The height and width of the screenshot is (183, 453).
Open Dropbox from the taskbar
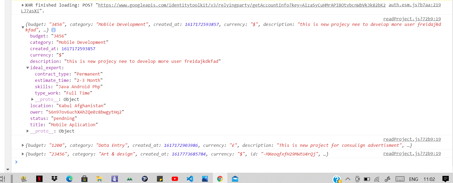[54, 179]
